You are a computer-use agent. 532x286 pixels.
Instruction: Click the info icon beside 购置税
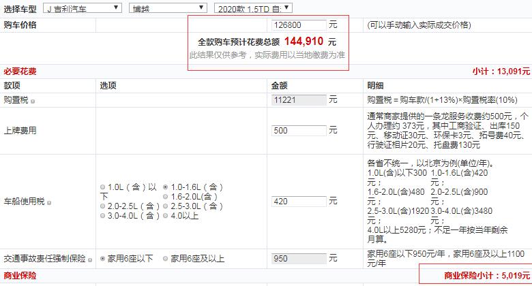(33, 101)
